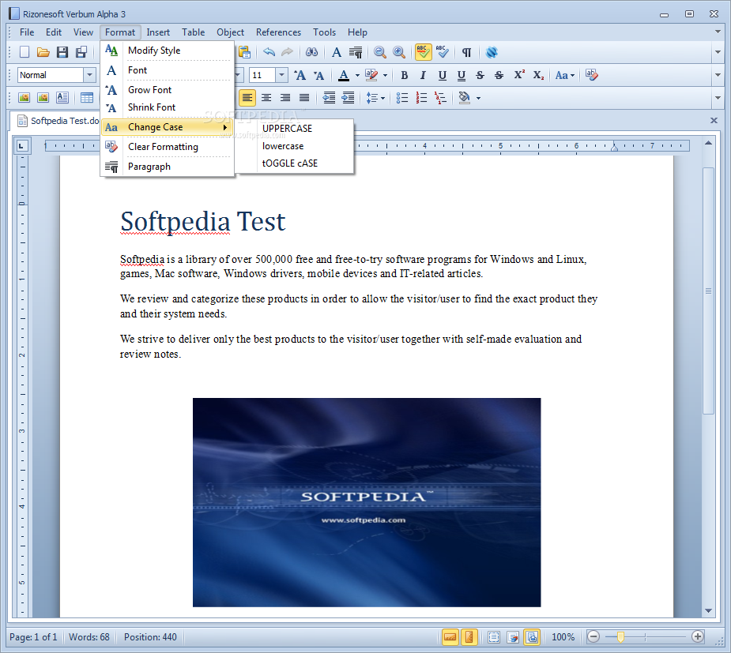Click the New document icon

24,52
